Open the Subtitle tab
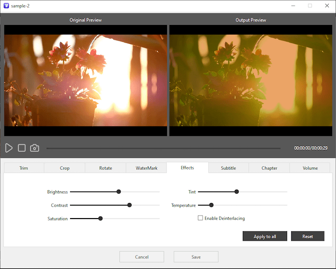Image resolution: width=336 pixels, height=269 pixels. tap(228, 168)
